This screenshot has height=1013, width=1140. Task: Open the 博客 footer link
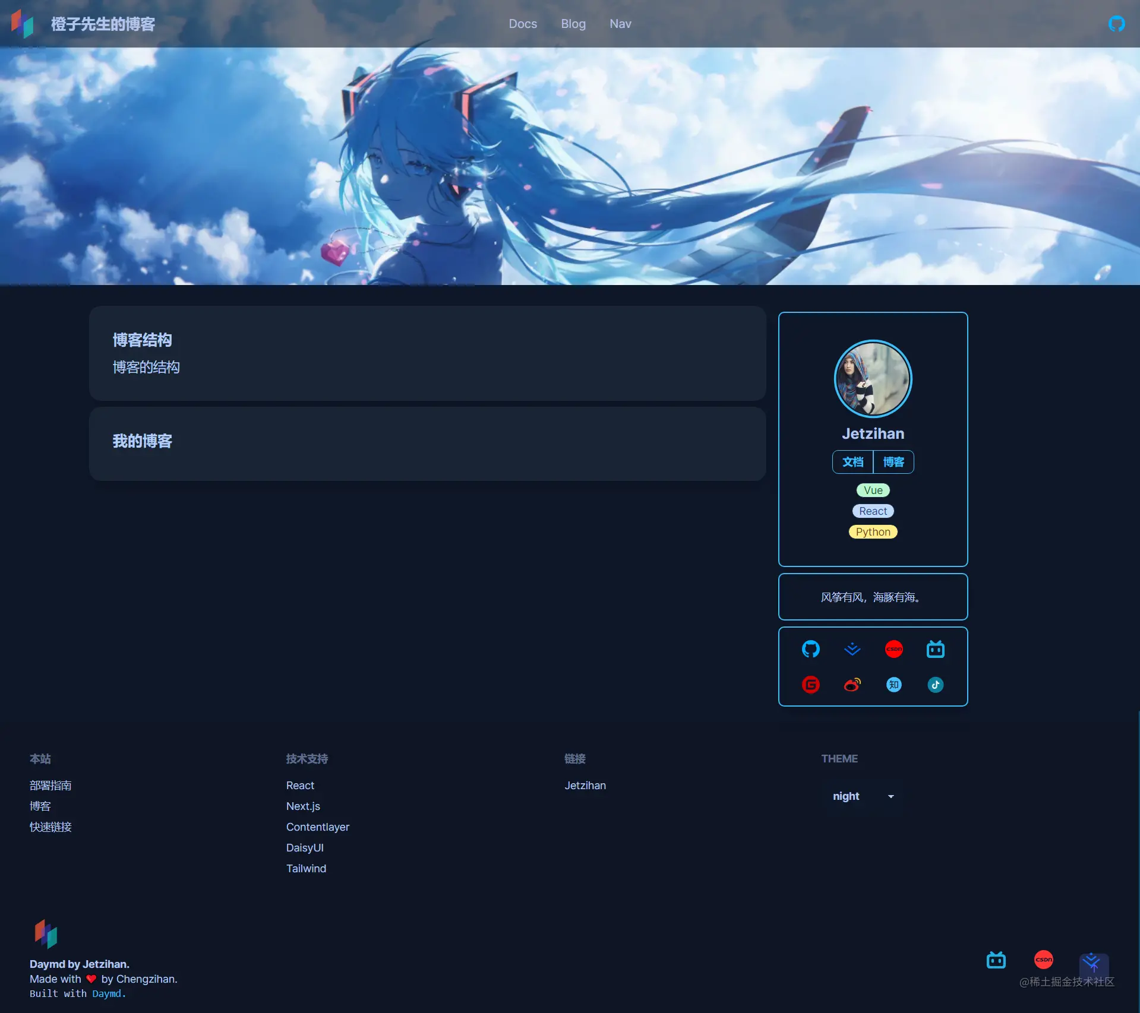(40, 806)
